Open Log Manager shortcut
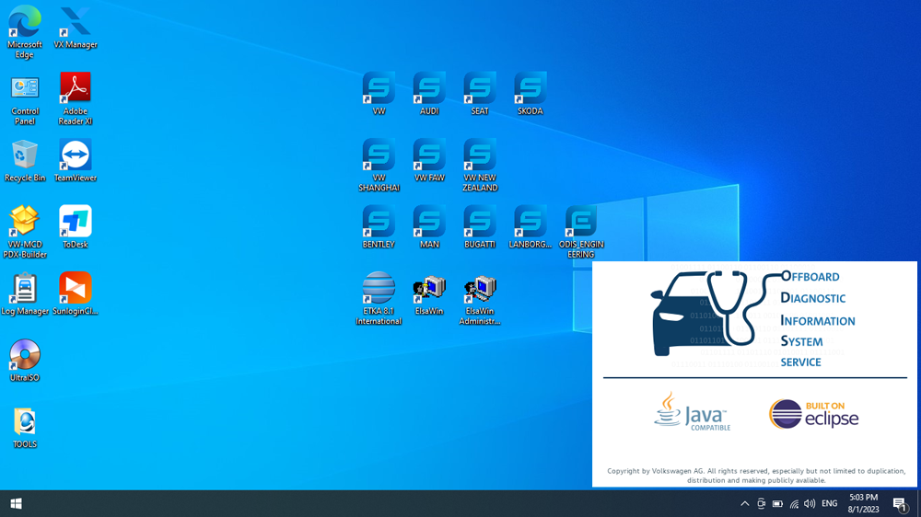The width and height of the screenshot is (921, 517). [x=25, y=294]
